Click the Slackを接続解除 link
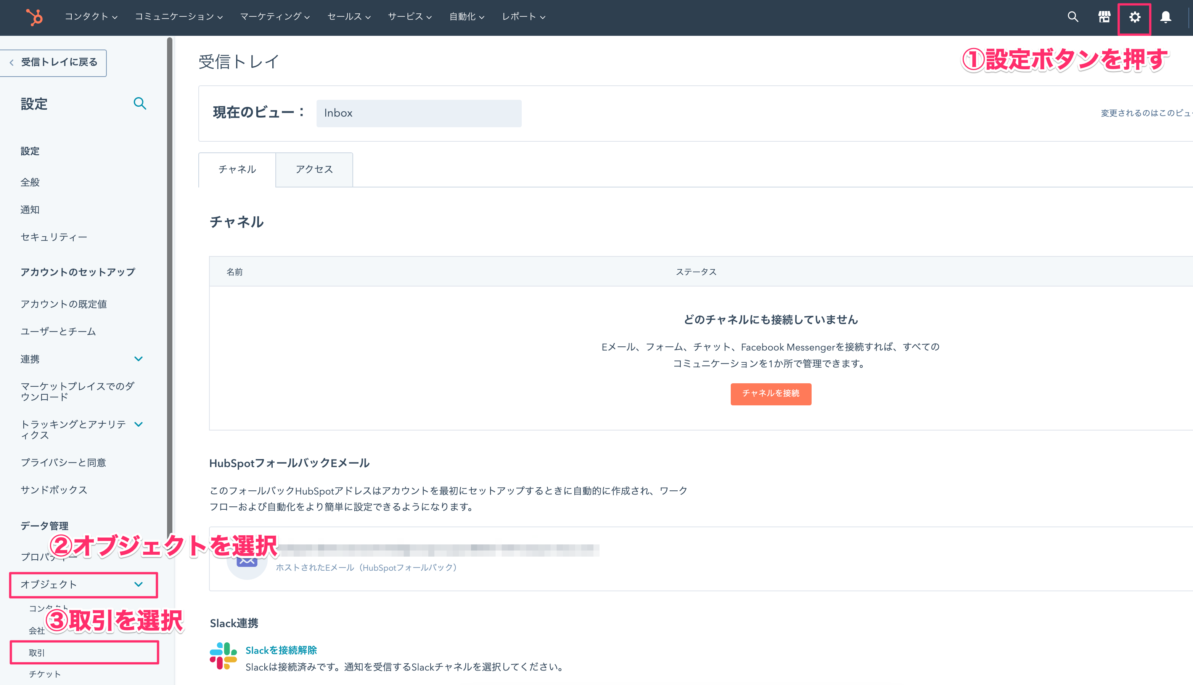This screenshot has width=1193, height=685. [x=281, y=650]
